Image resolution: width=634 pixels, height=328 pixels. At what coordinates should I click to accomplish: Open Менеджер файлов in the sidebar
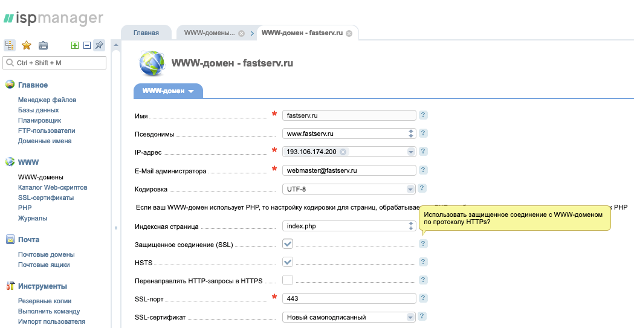[47, 100]
